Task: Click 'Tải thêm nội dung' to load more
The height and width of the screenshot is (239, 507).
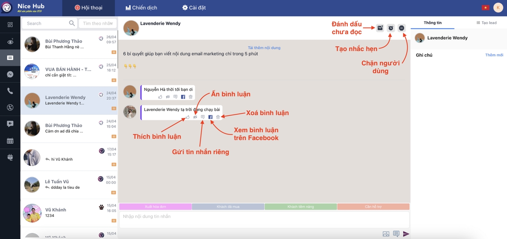Action: click(264, 48)
